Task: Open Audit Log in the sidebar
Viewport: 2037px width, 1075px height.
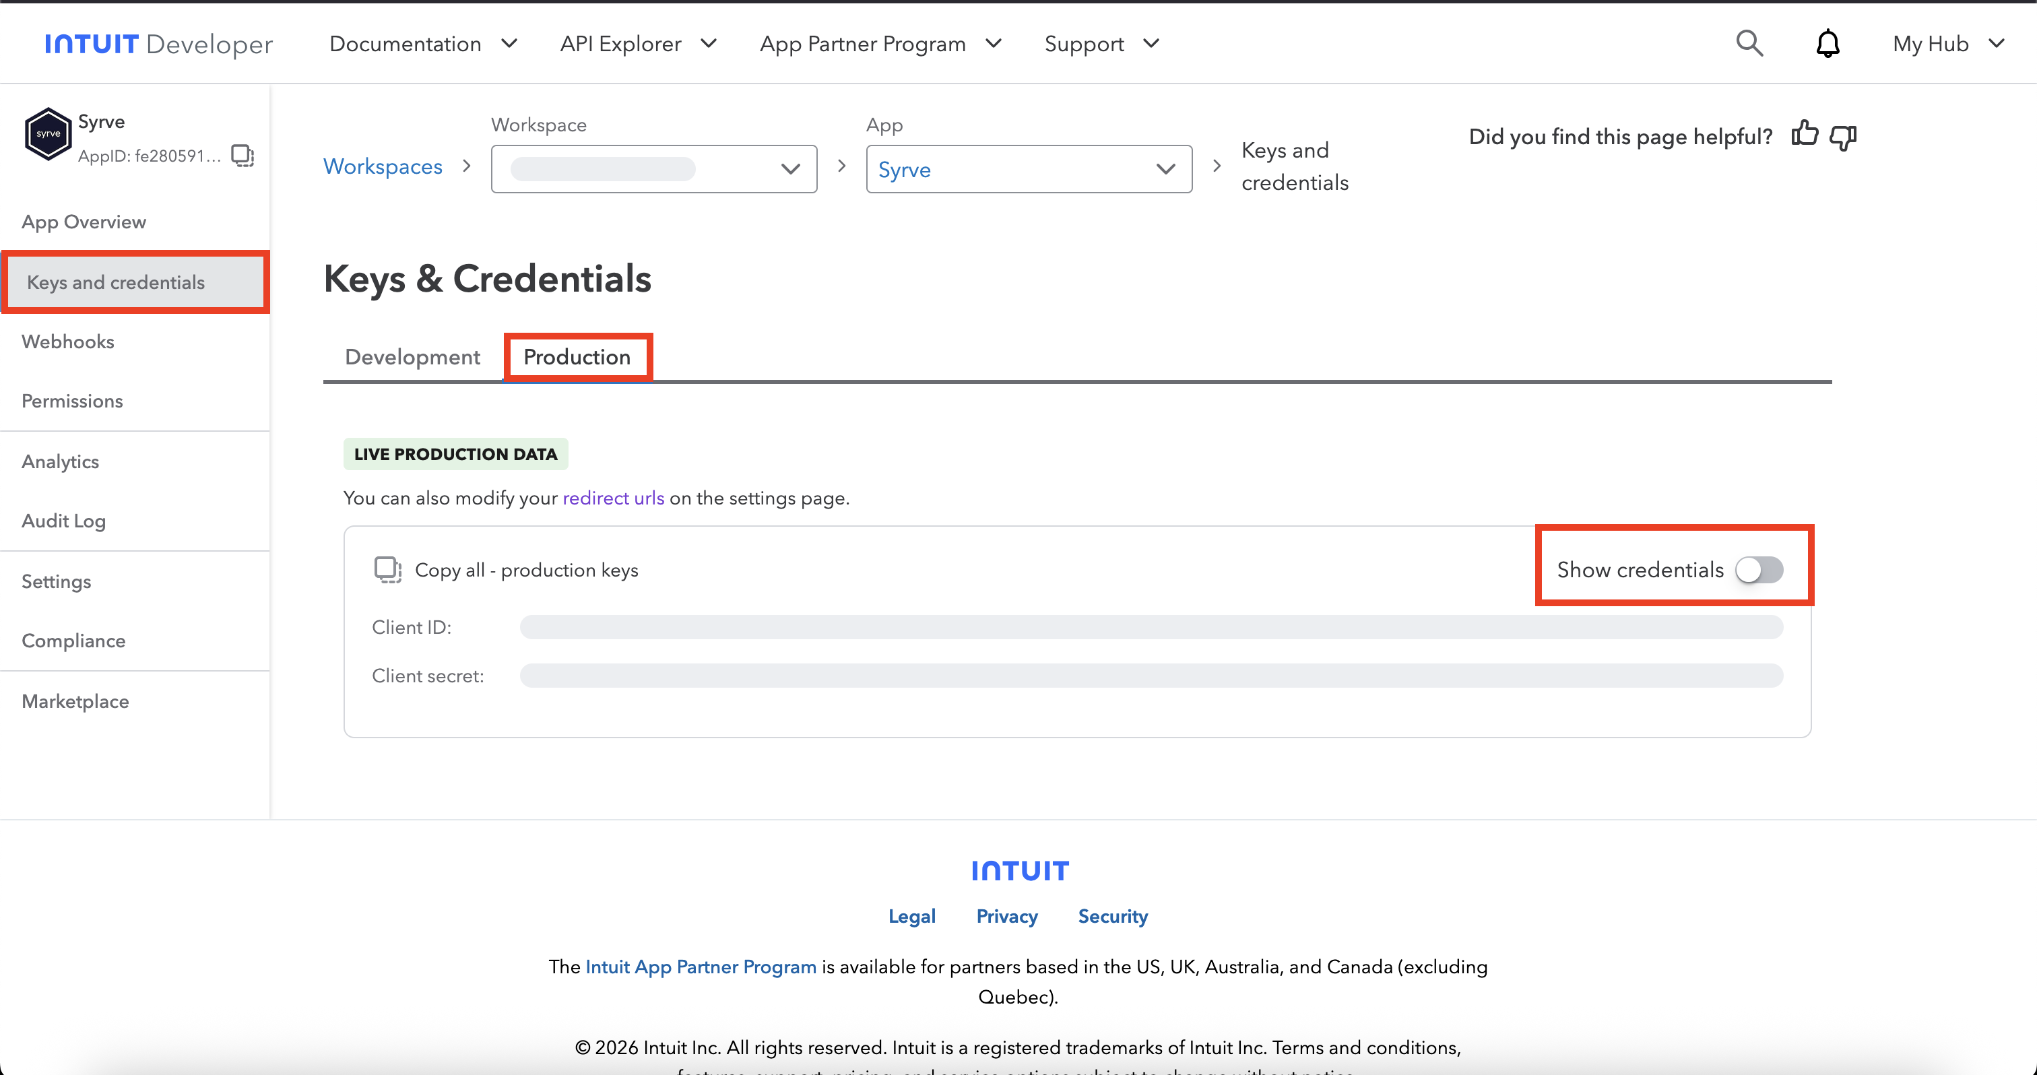Action: (63, 521)
